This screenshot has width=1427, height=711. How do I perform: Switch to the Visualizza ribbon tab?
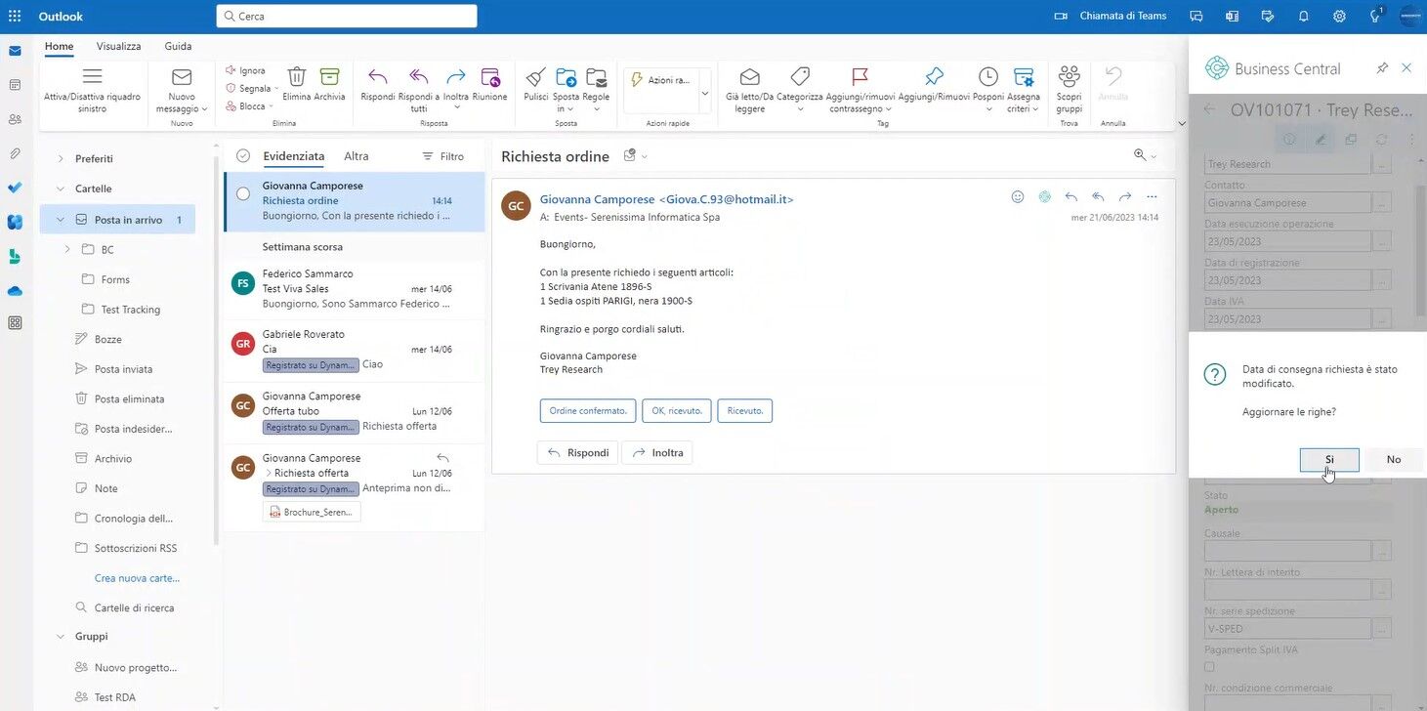tap(118, 46)
